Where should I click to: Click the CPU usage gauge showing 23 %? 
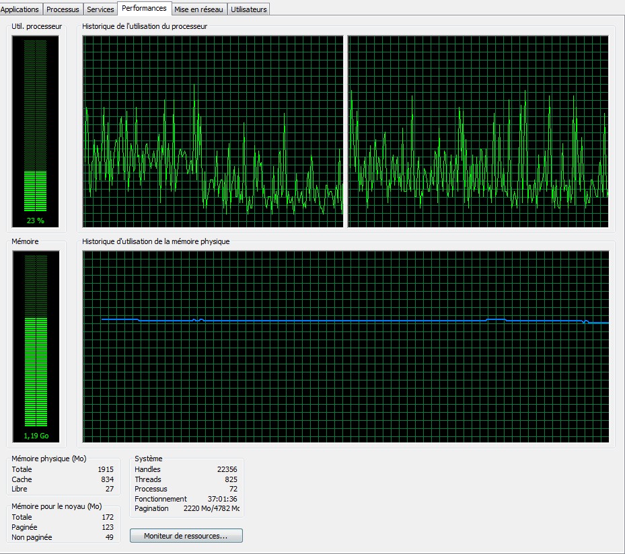pyautogui.click(x=36, y=131)
